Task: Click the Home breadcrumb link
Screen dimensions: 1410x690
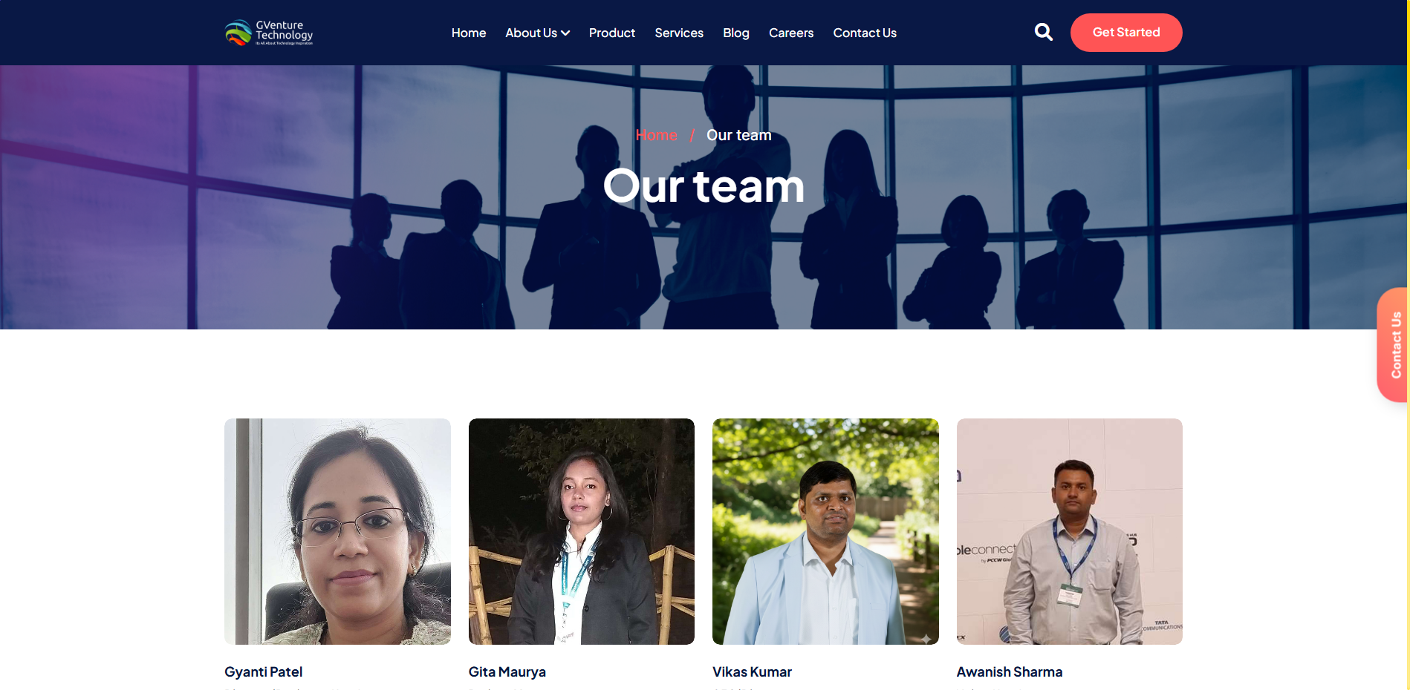Action: 657,135
